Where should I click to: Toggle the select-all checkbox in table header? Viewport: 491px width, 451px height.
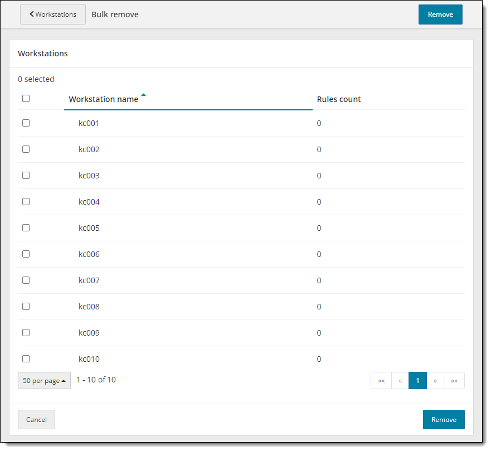(x=26, y=98)
